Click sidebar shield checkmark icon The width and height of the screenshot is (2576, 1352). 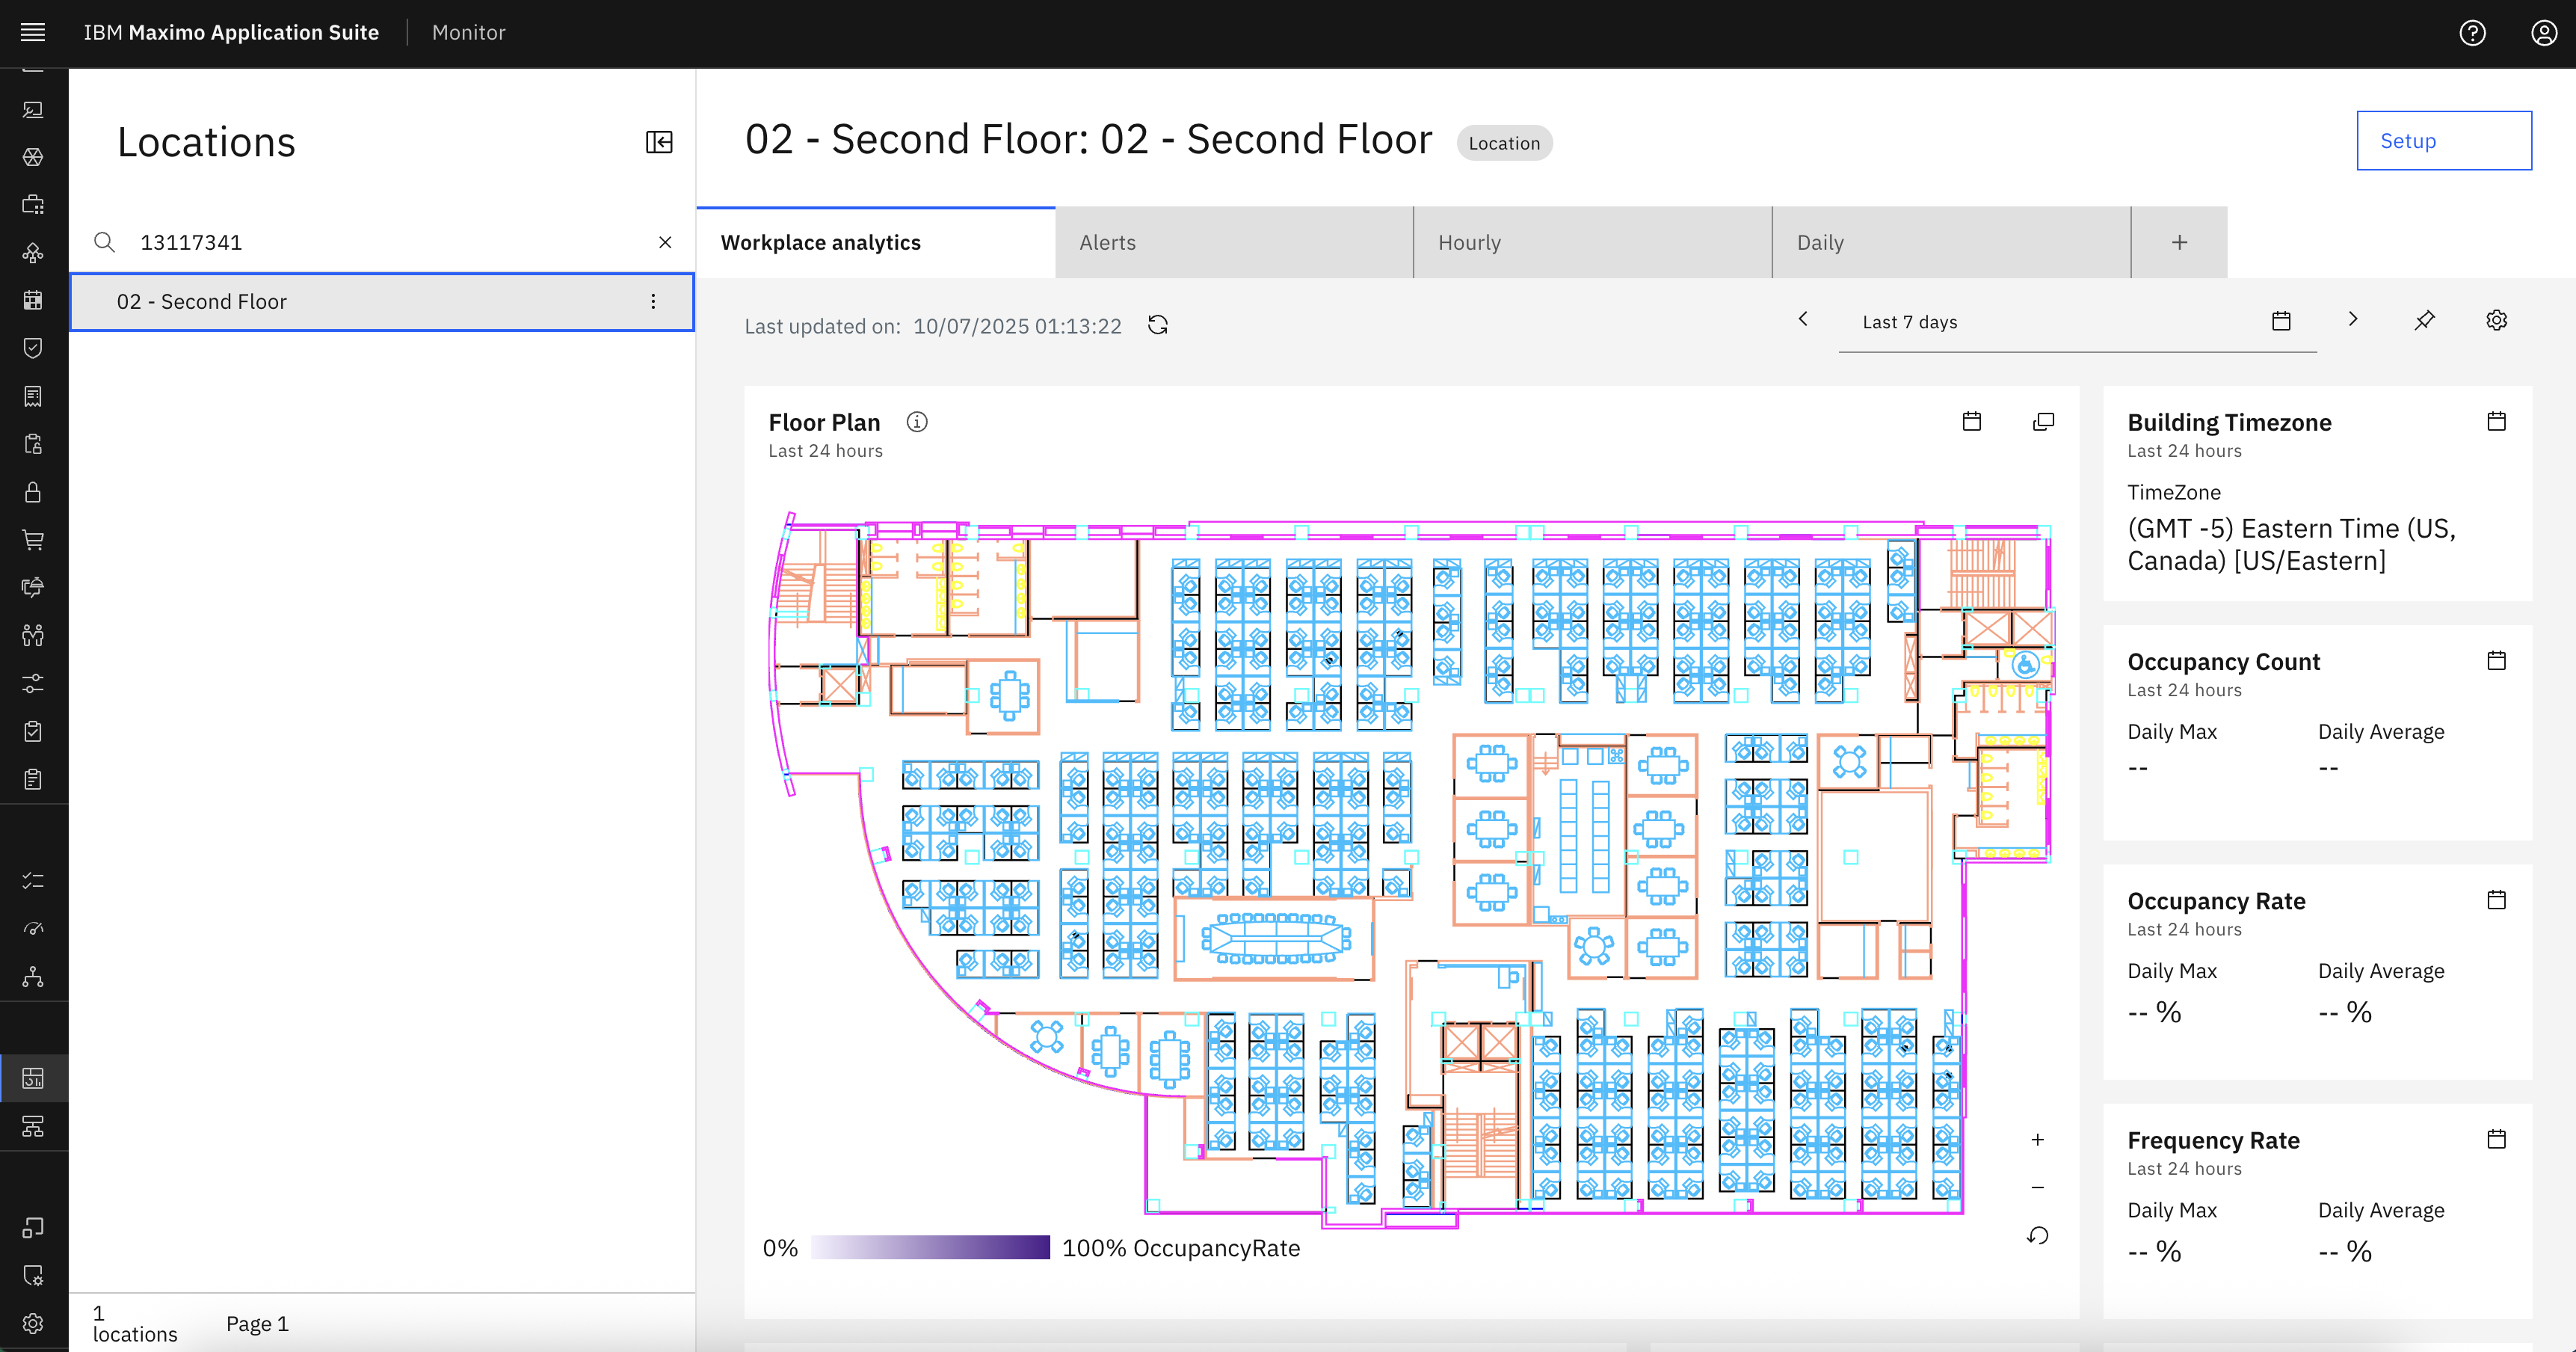(x=33, y=348)
